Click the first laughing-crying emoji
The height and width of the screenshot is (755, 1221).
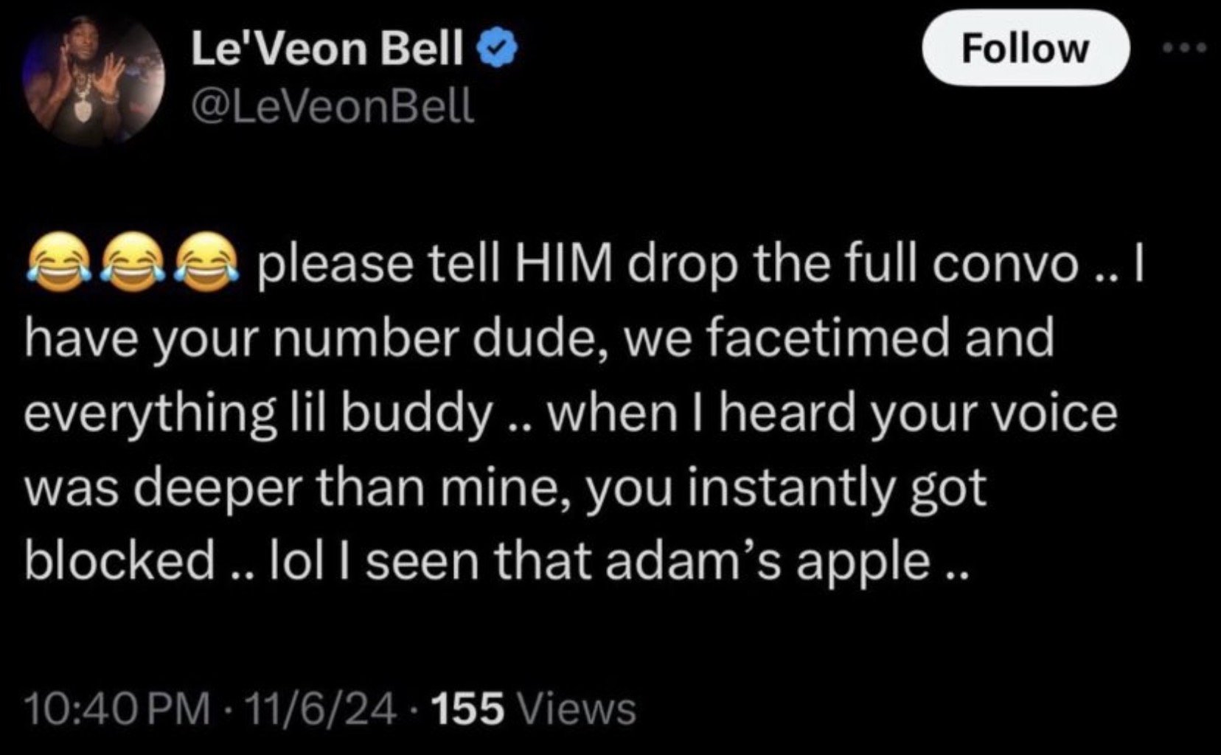click(x=58, y=262)
